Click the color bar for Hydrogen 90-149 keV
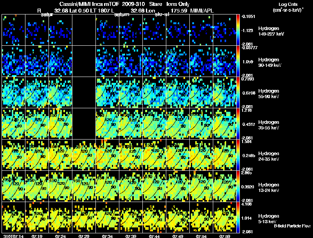The width and height of the screenshot is (313, 238). [238, 61]
